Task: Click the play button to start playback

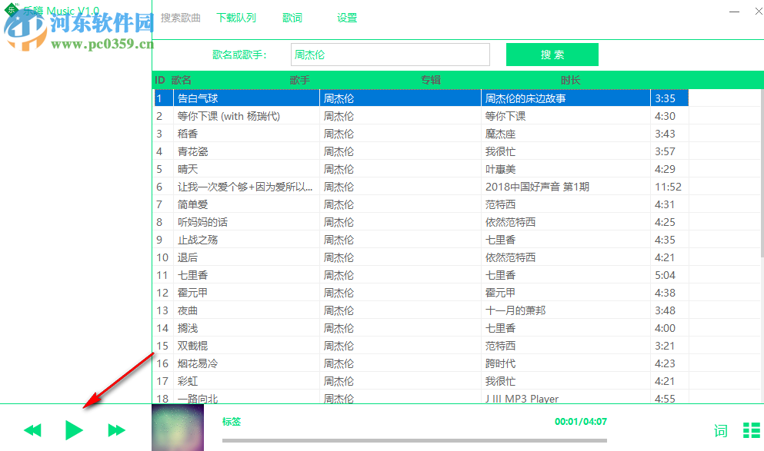Action: [x=74, y=430]
